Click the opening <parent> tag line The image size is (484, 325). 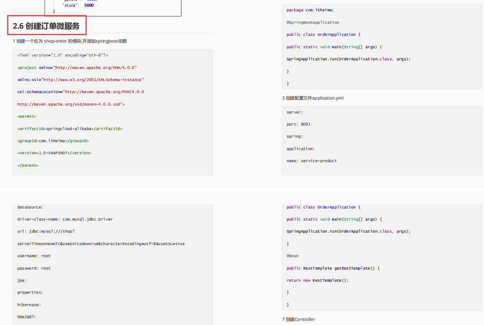coord(27,116)
